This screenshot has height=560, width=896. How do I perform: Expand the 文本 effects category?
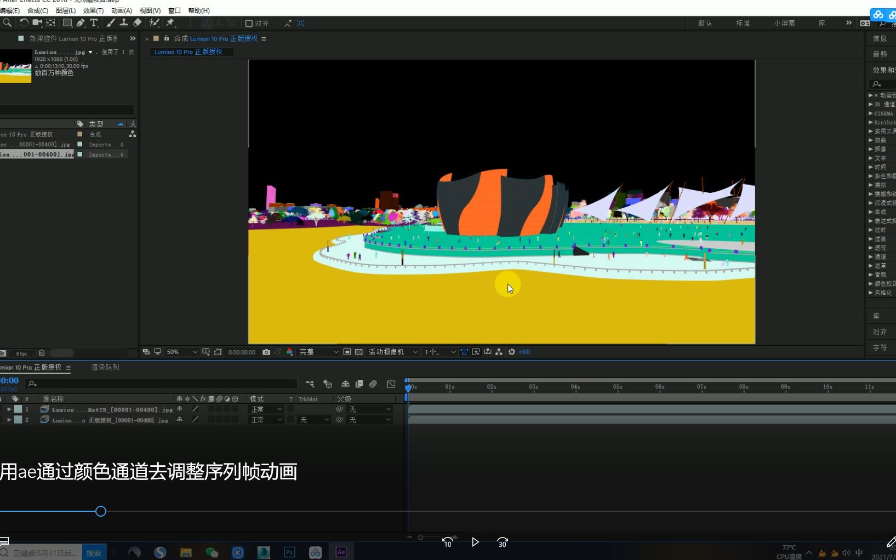coord(871,158)
